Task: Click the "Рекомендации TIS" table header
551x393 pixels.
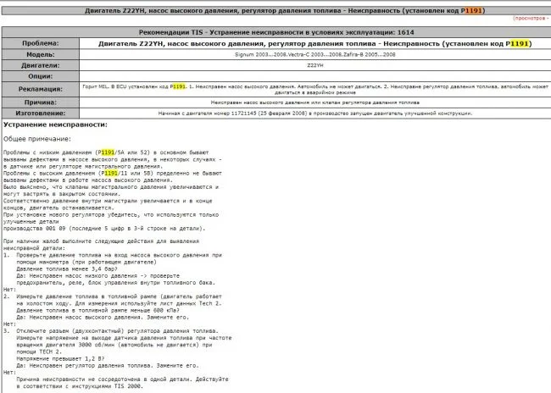Action: click(275, 28)
